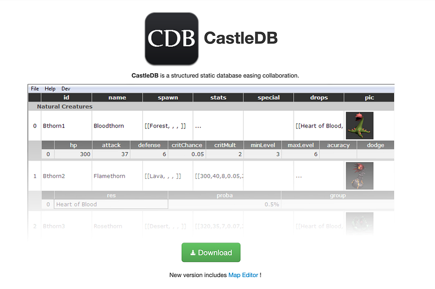The width and height of the screenshot is (435, 289).
Task: Open the File menu
Action: pos(35,89)
